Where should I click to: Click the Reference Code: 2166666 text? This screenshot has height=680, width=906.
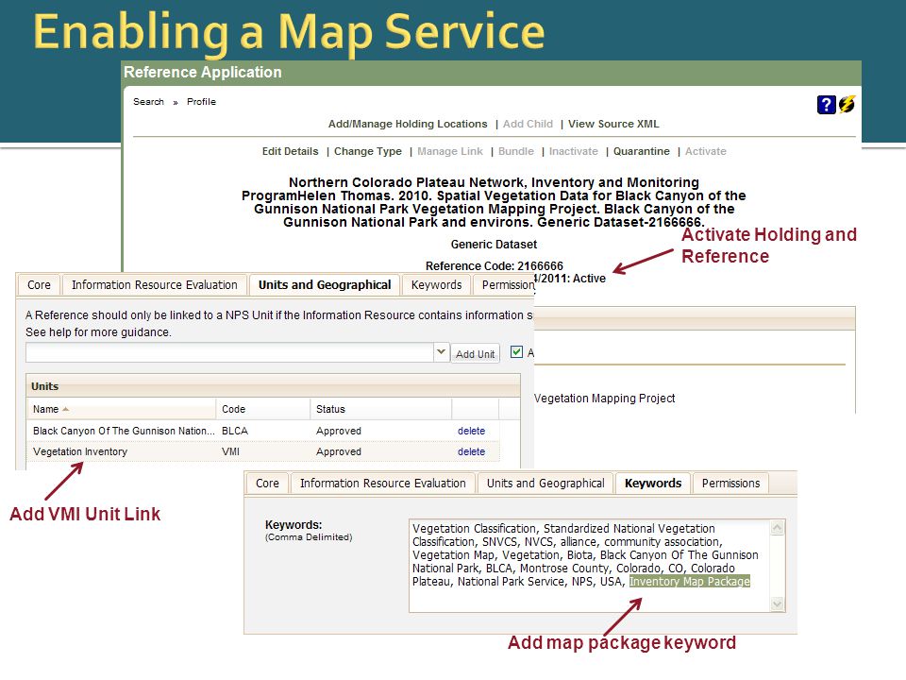pyautogui.click(x=494, y=266)
